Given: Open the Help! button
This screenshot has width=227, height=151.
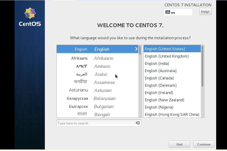Looking at the screenshot, I should [205, 12].
